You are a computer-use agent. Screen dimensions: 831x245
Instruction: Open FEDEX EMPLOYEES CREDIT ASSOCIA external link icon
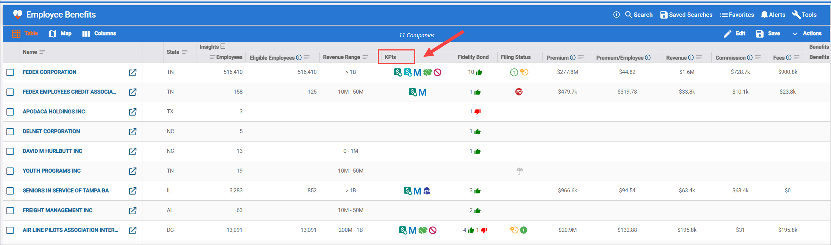(x=133, y=92)
